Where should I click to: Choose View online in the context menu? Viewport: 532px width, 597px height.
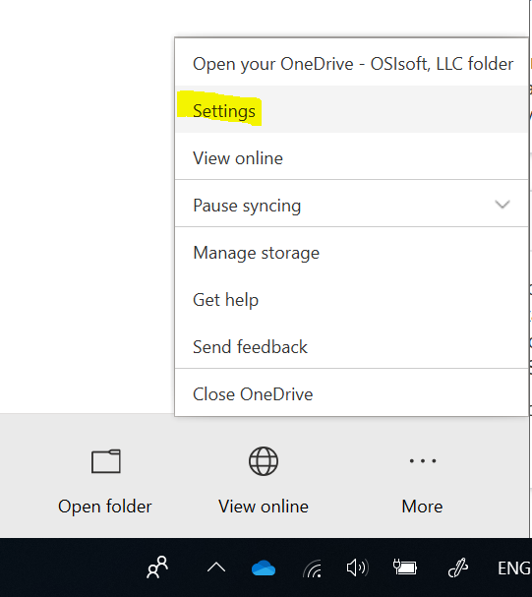tap(352, 157)
